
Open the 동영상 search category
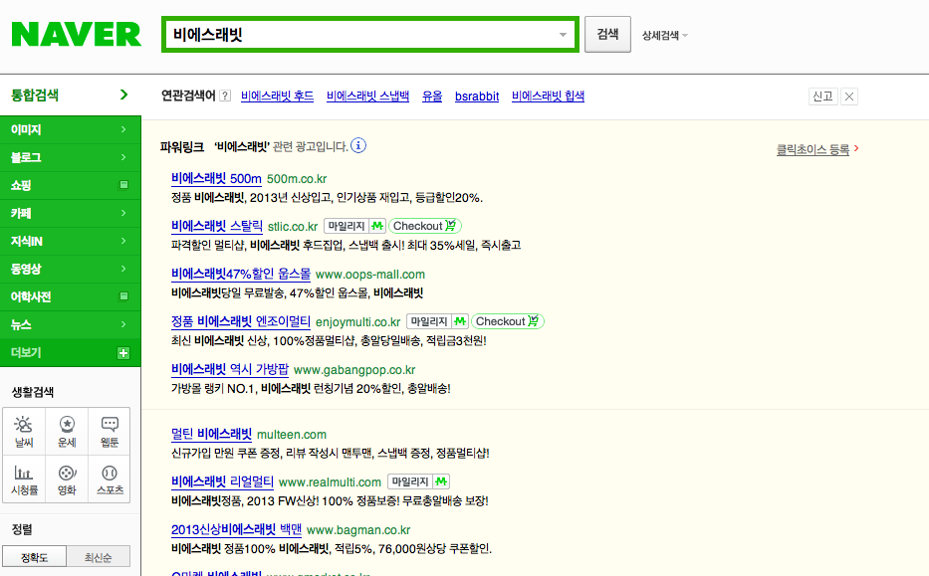[71, 269]
